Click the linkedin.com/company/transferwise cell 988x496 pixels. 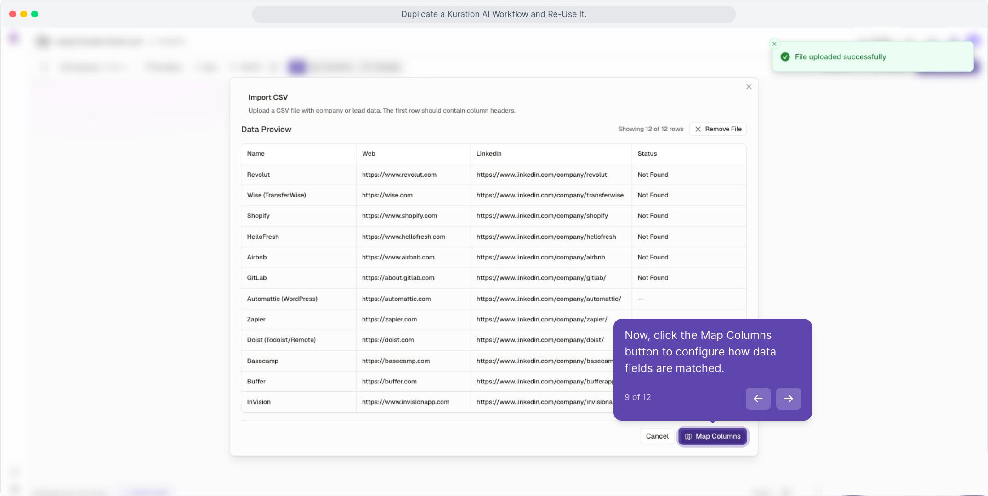coord(551,195)
